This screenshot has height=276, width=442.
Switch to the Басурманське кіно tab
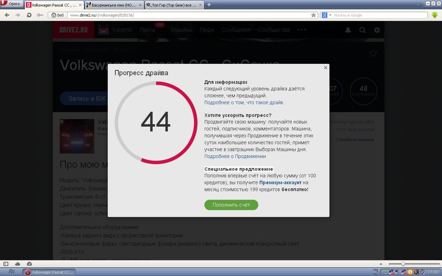[x=114, y=5]
